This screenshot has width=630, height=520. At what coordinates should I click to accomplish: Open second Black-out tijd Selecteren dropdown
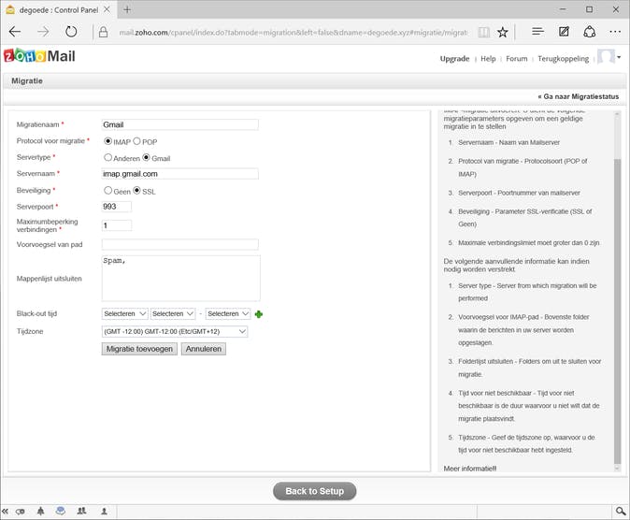click(173, 313)
